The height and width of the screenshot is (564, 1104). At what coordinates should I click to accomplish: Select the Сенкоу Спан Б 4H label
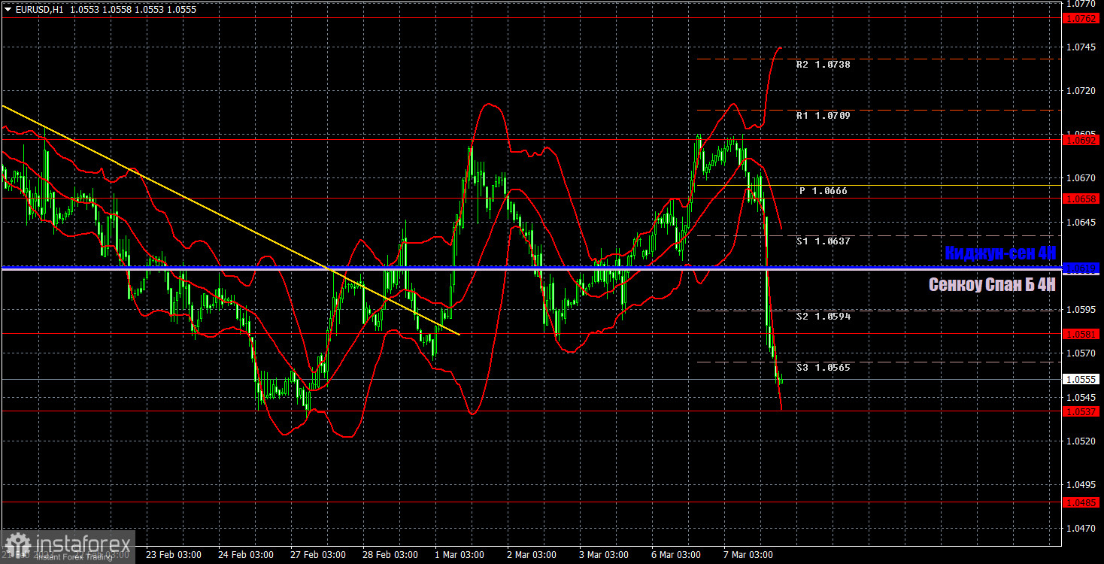[992, 285]
